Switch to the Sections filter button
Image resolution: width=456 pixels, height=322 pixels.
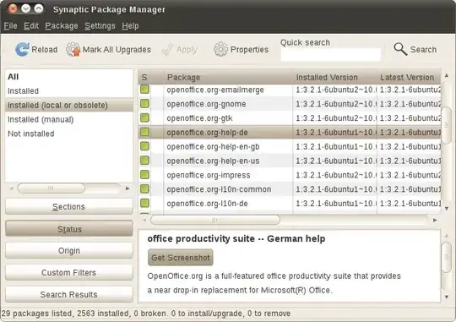(x=69, y=207)
